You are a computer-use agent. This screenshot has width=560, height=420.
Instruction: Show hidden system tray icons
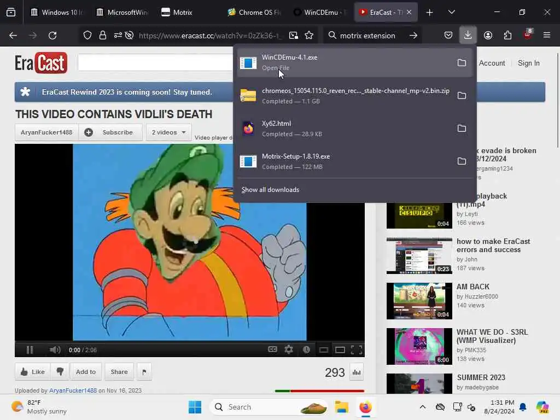[423, 407]
